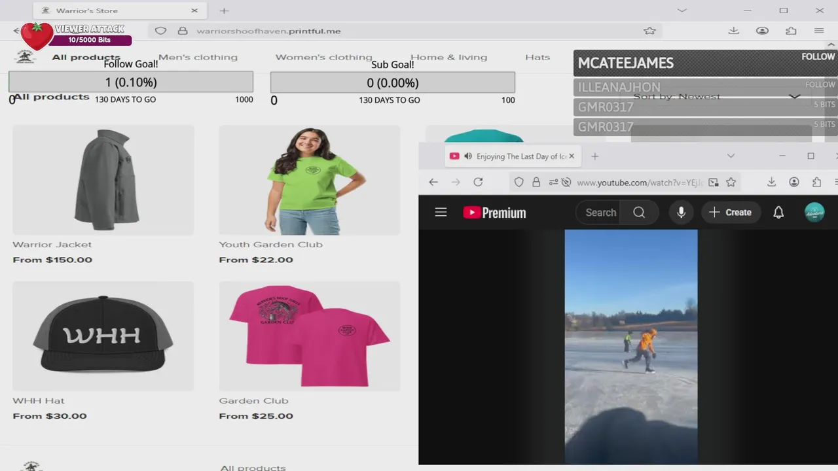
Task: Reload the YouTube page
Action: (478, 182)
